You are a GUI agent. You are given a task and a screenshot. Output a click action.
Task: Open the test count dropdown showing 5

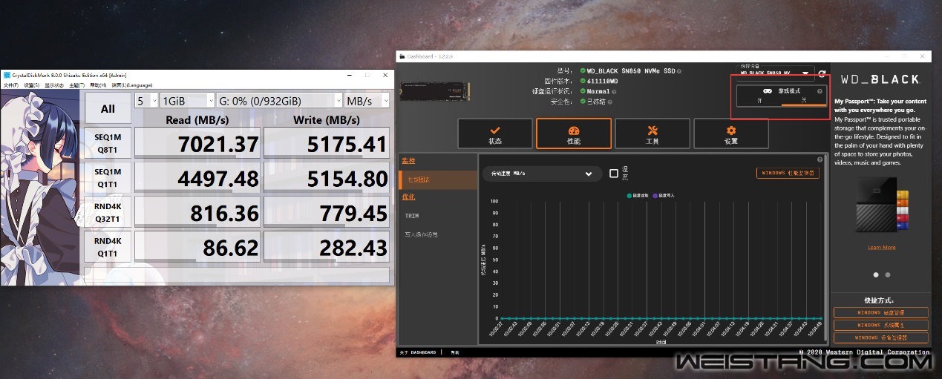(x=146, y=100)
